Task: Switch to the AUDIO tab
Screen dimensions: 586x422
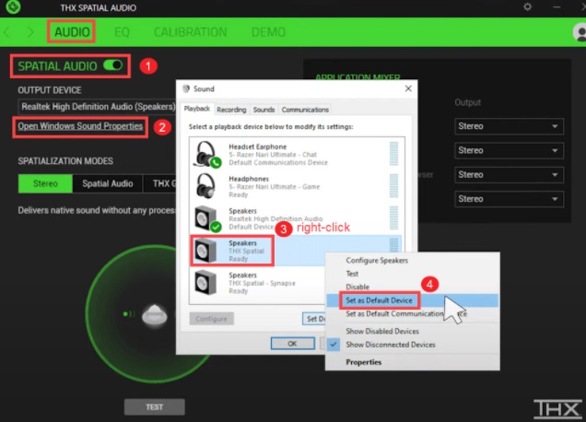Action: (72, 32)
